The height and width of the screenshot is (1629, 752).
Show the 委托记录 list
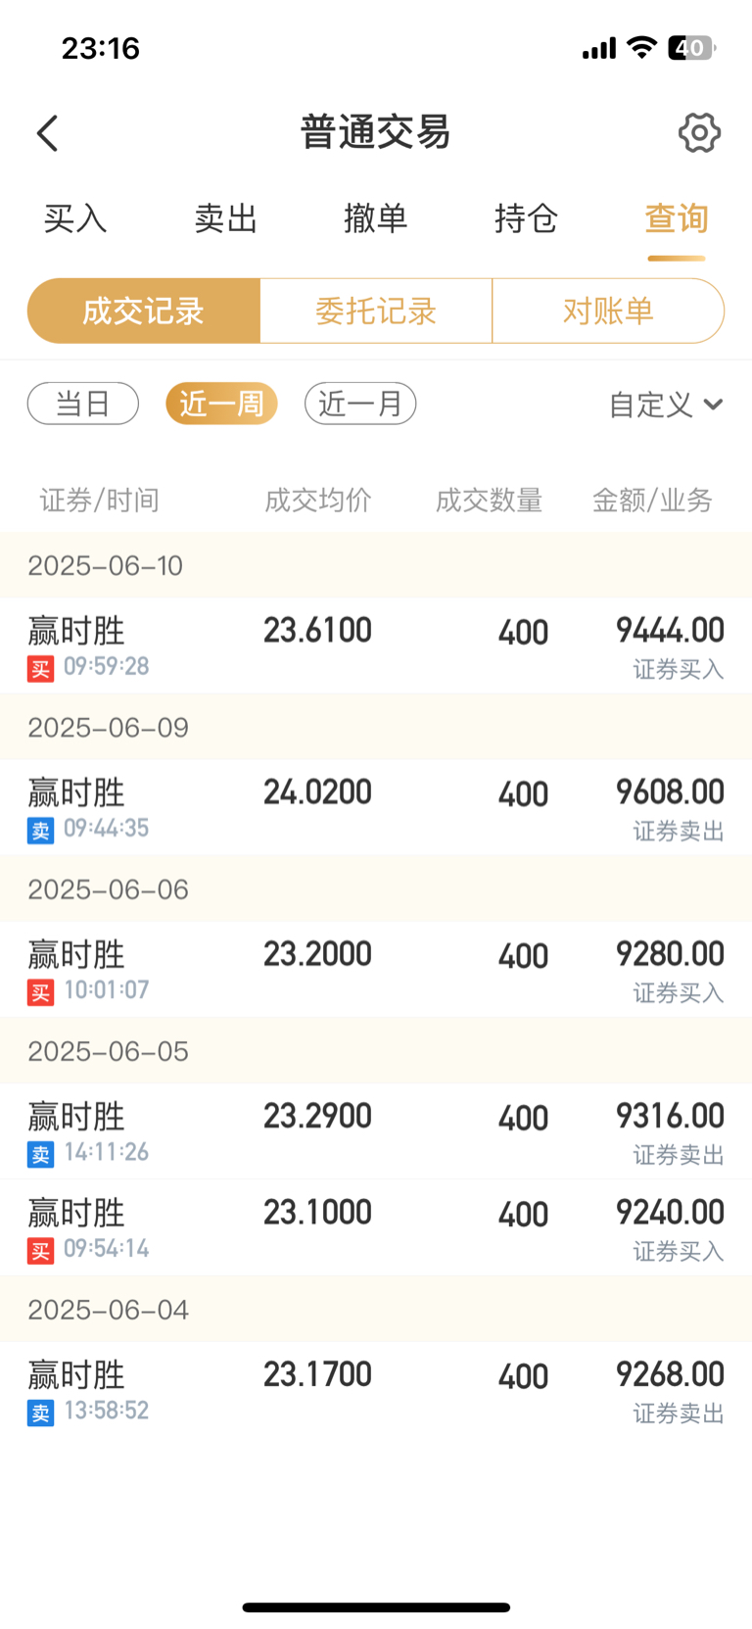[376, 311]
